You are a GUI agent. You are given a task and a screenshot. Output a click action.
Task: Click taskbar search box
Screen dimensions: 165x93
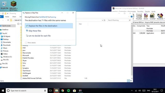(x=27, y=91)
